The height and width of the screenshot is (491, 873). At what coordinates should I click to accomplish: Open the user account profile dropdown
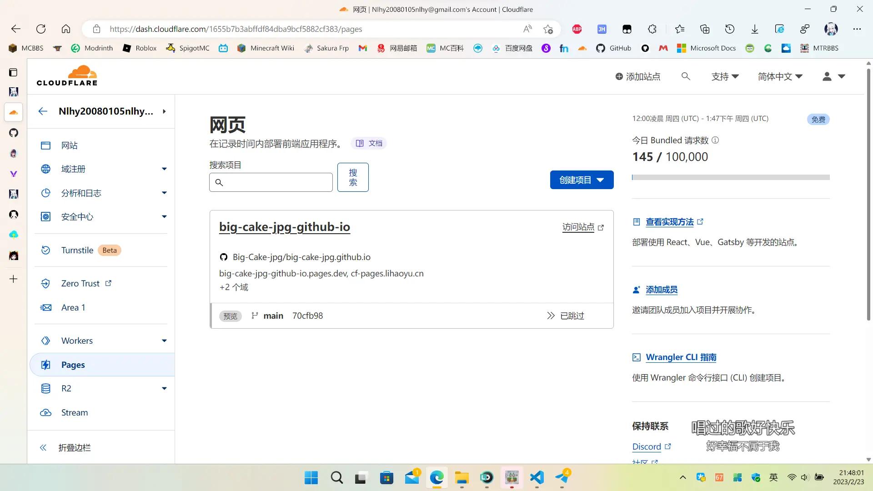[833, 76]
